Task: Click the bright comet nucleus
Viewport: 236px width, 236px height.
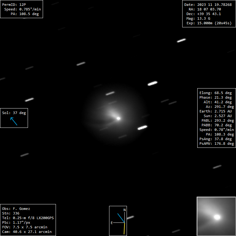Action: 118,118
